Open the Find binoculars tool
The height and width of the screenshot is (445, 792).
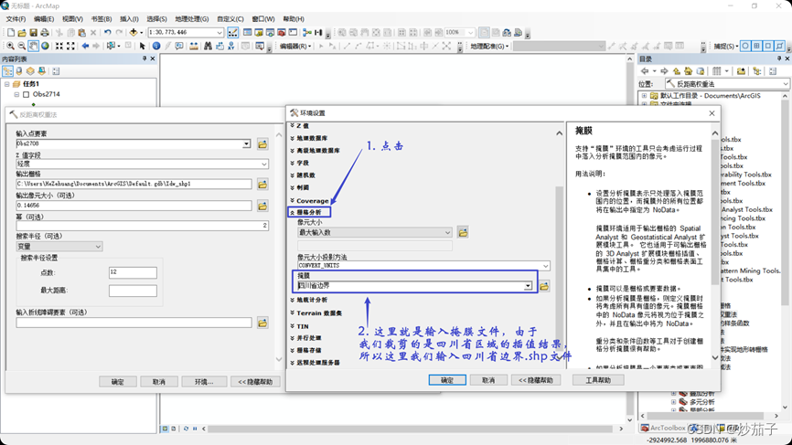click(207, 46)
